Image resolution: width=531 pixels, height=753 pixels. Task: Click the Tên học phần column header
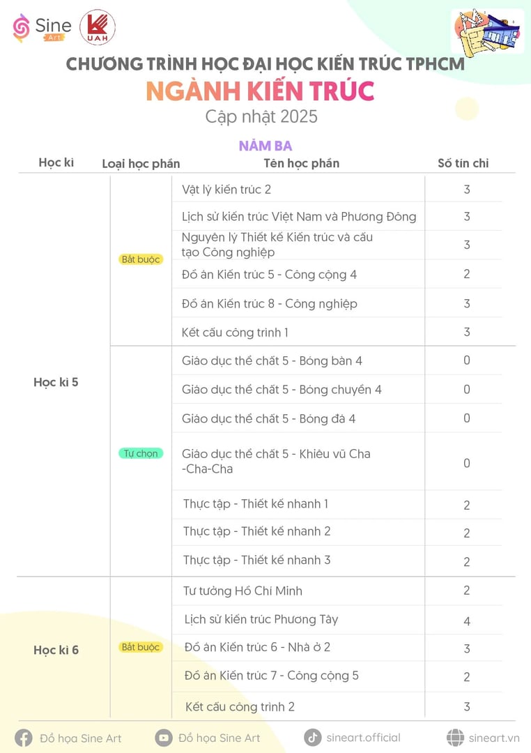click(302, 163)
